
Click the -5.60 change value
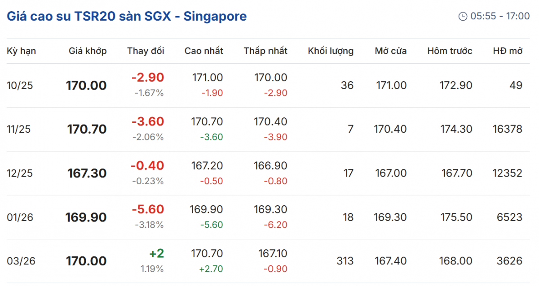tap(147, 209)
